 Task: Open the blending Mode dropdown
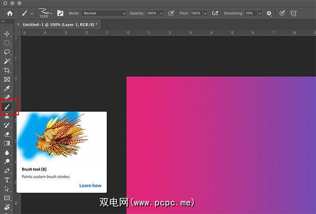(103, 14)
